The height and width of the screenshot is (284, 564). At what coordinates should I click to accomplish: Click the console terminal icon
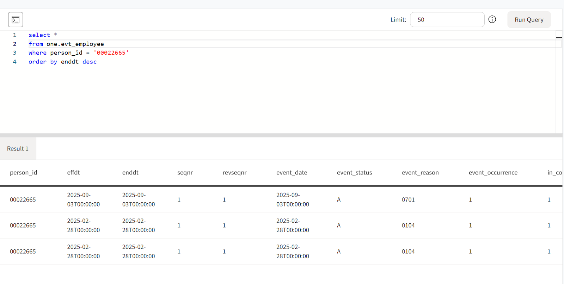[16, 20]
